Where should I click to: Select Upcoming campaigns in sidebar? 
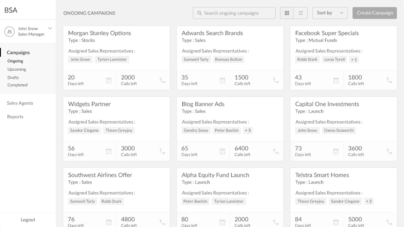click(17, 69)
